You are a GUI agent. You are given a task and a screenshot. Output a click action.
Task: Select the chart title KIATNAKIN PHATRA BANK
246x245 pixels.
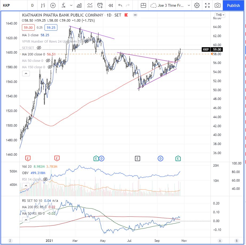(63, 15)
